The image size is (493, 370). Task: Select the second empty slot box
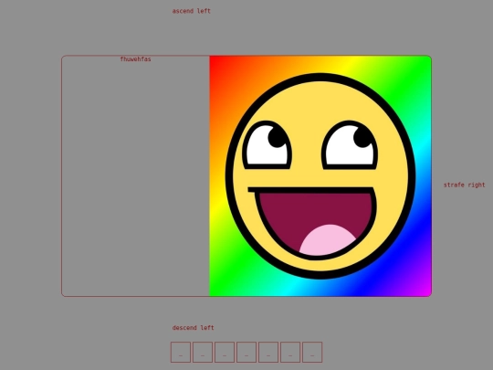pos(203,352)
